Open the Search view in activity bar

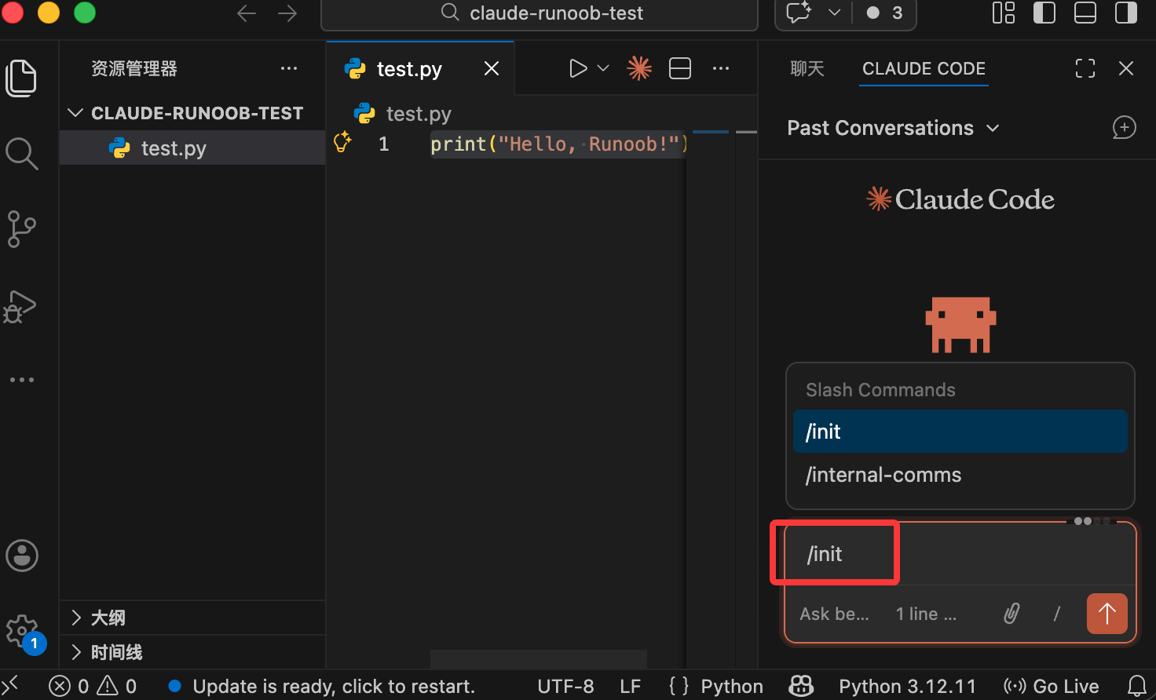tap(21, 154)
